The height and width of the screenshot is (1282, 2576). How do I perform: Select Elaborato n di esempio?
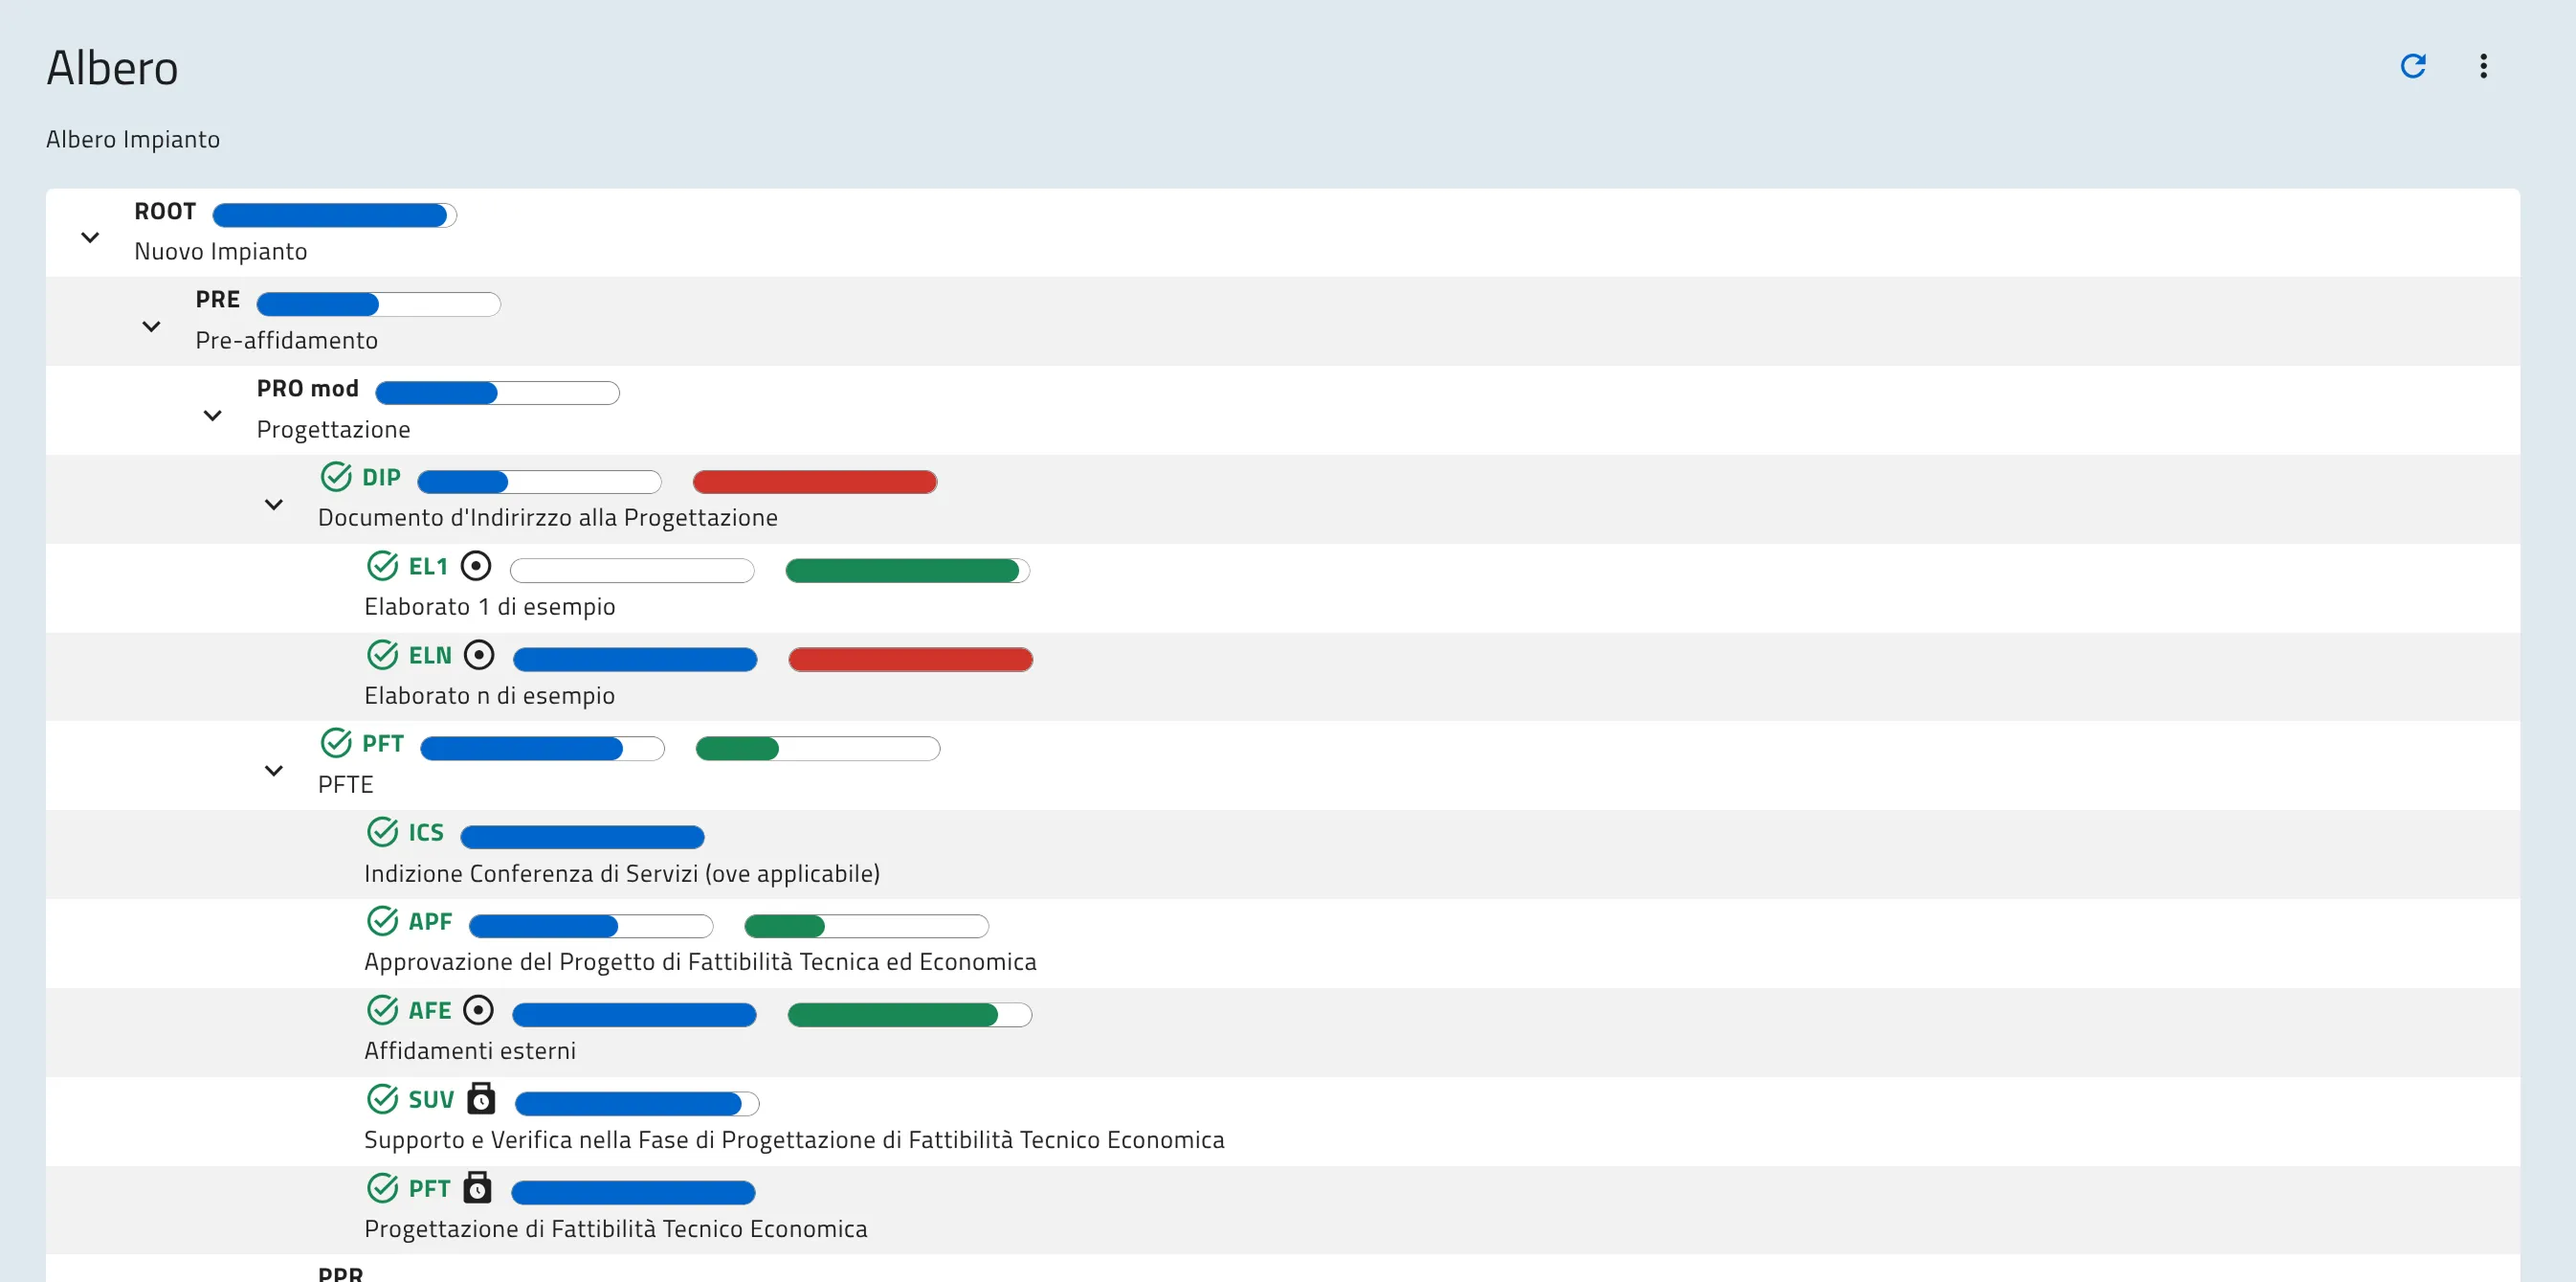[490, 695]
